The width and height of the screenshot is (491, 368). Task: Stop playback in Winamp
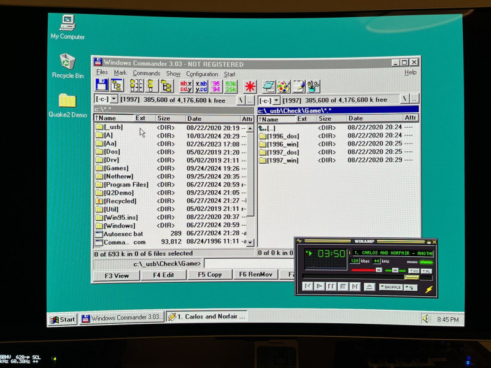click(343, 286)
